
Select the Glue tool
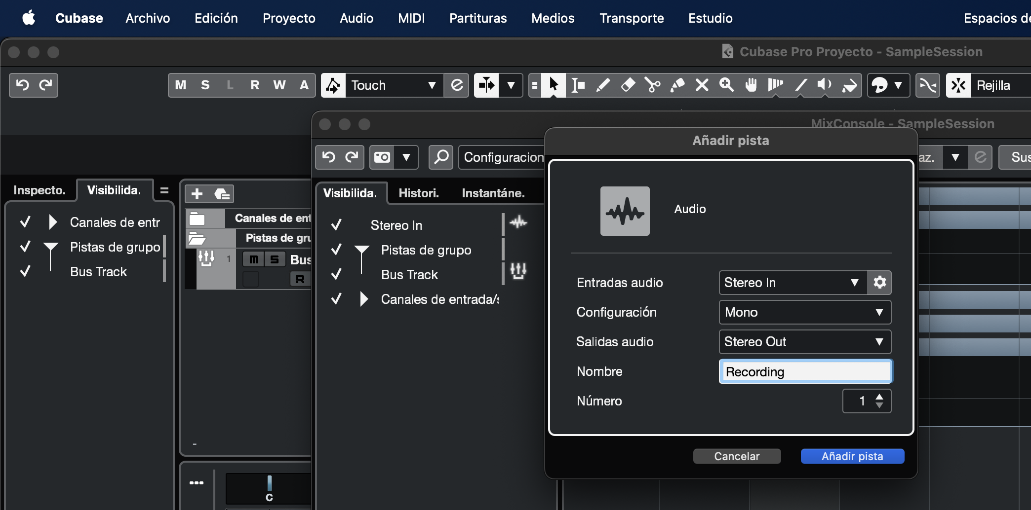click(x=677, y=85)
